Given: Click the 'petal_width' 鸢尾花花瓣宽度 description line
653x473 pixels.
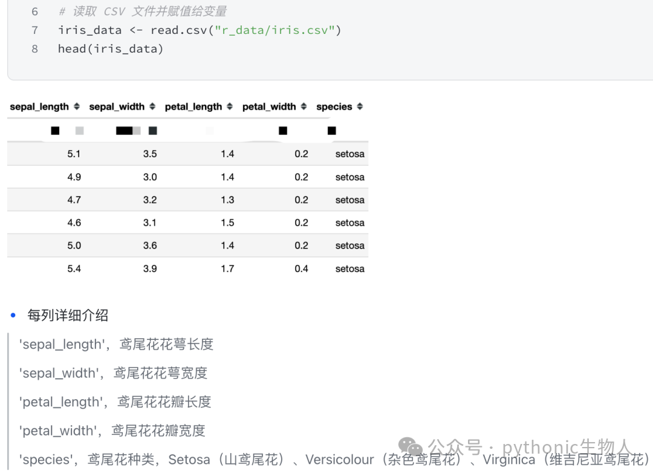Looking at the screenshot, I should tap(112, 431).
